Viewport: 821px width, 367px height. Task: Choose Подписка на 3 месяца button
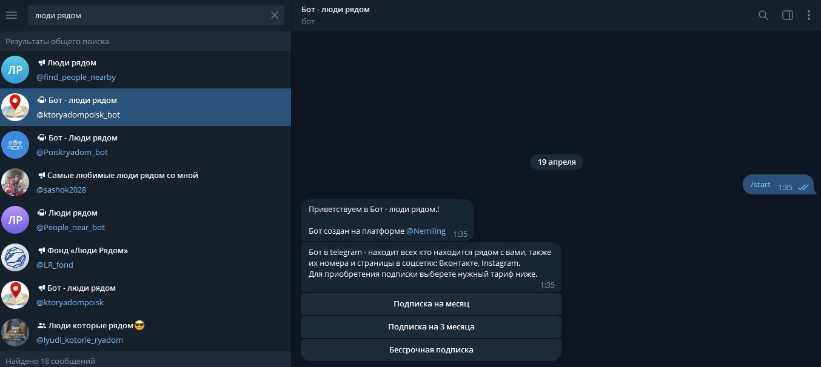coord(431,327)
